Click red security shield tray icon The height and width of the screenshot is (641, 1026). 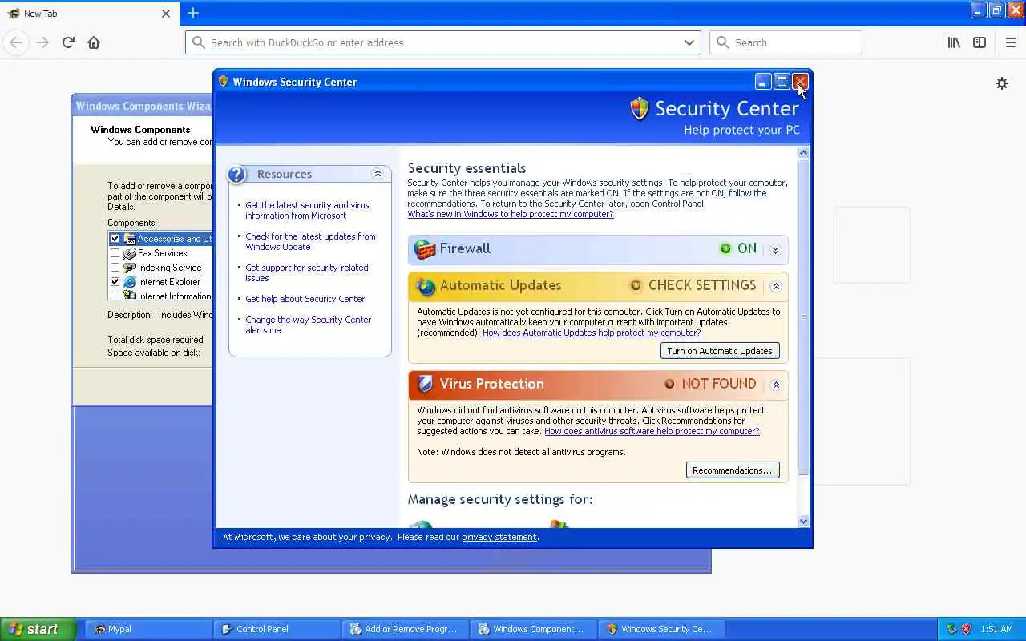pyautogui.click(x=966, y=629)
